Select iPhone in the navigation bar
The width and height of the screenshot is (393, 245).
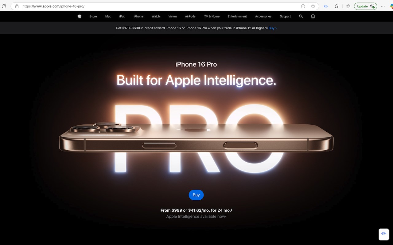pyautogui.click(x=138, y=17)
